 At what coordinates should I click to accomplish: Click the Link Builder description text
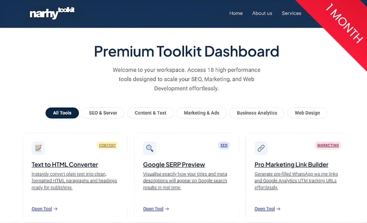pyautogui.click(x=296, y=181)
